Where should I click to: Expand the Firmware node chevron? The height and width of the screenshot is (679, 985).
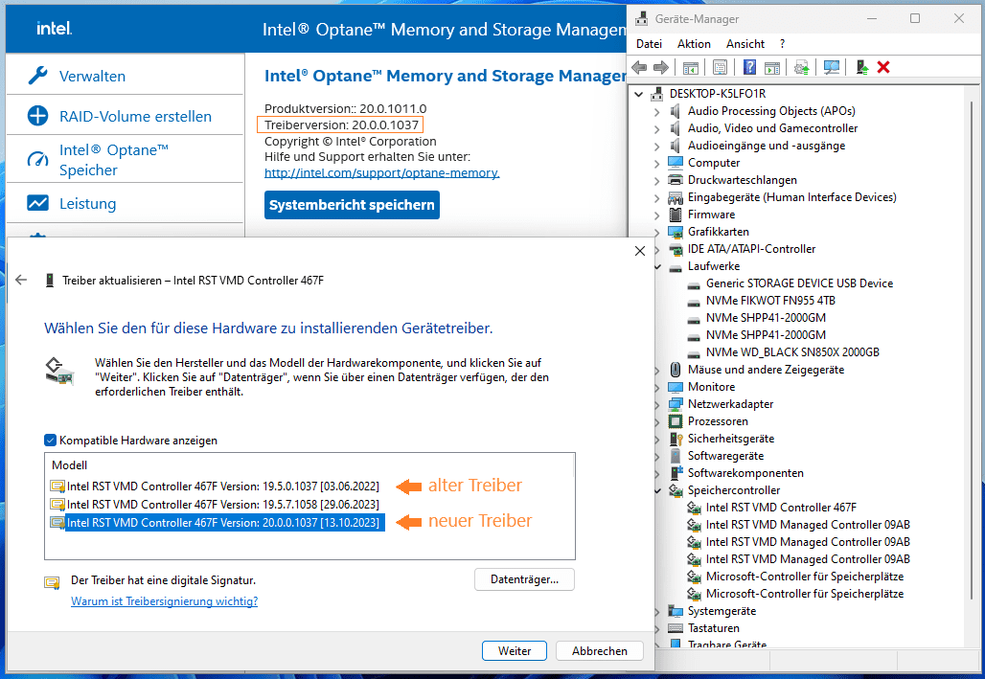tap(657, 215)
